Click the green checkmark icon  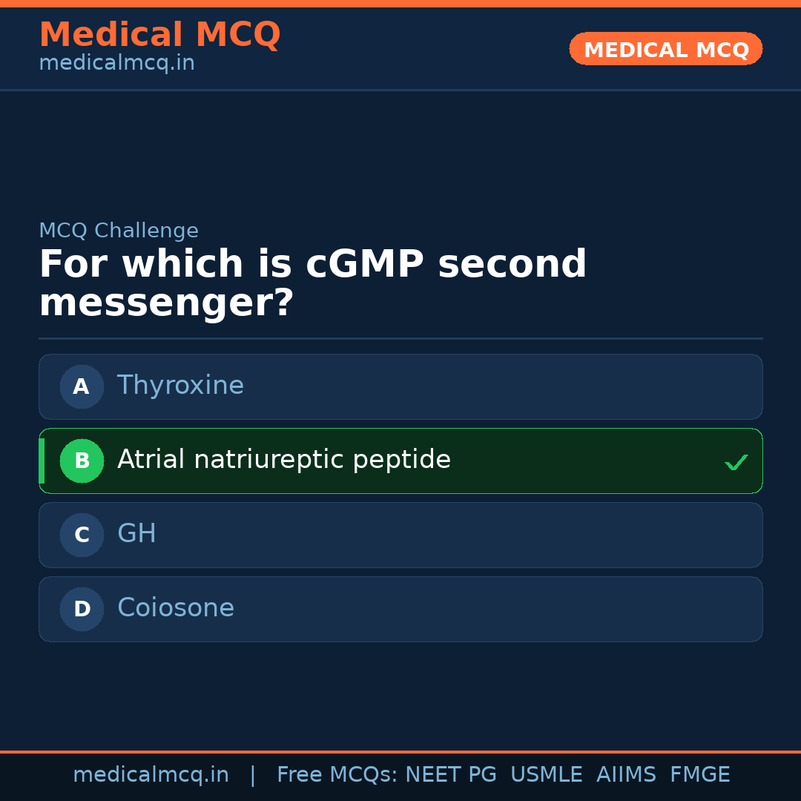[736, 463]
